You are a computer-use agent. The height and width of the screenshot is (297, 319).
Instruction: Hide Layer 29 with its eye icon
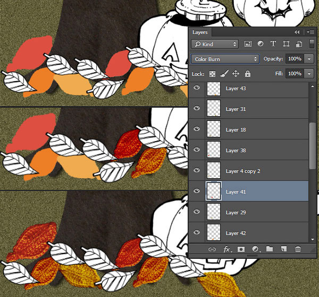pos(197,212)
